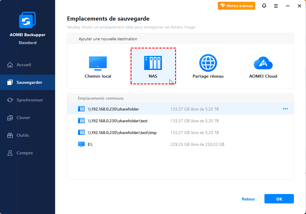Select the Chemin local monitor icon

click(x=98, y=63)
